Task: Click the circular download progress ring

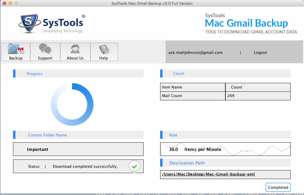Action: [72, 104]
